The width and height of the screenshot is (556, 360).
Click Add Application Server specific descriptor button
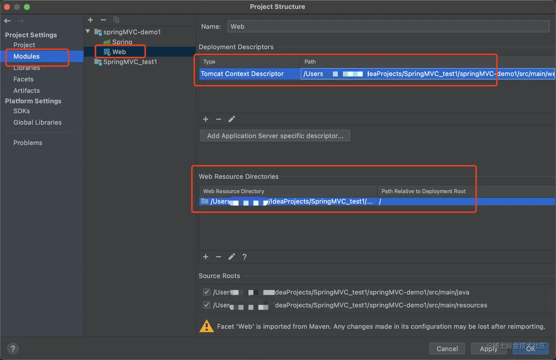click(x=275, y=136)
